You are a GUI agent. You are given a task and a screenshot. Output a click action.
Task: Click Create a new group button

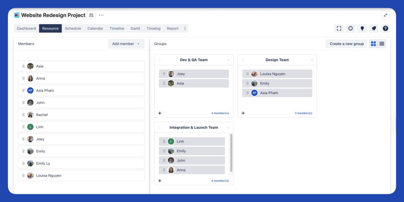pos(346,44)
